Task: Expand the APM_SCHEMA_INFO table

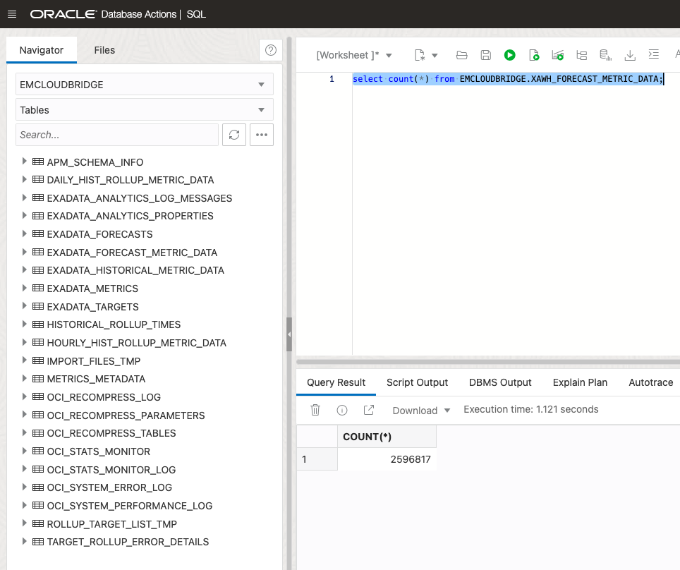Action: (x=24, y=162)
